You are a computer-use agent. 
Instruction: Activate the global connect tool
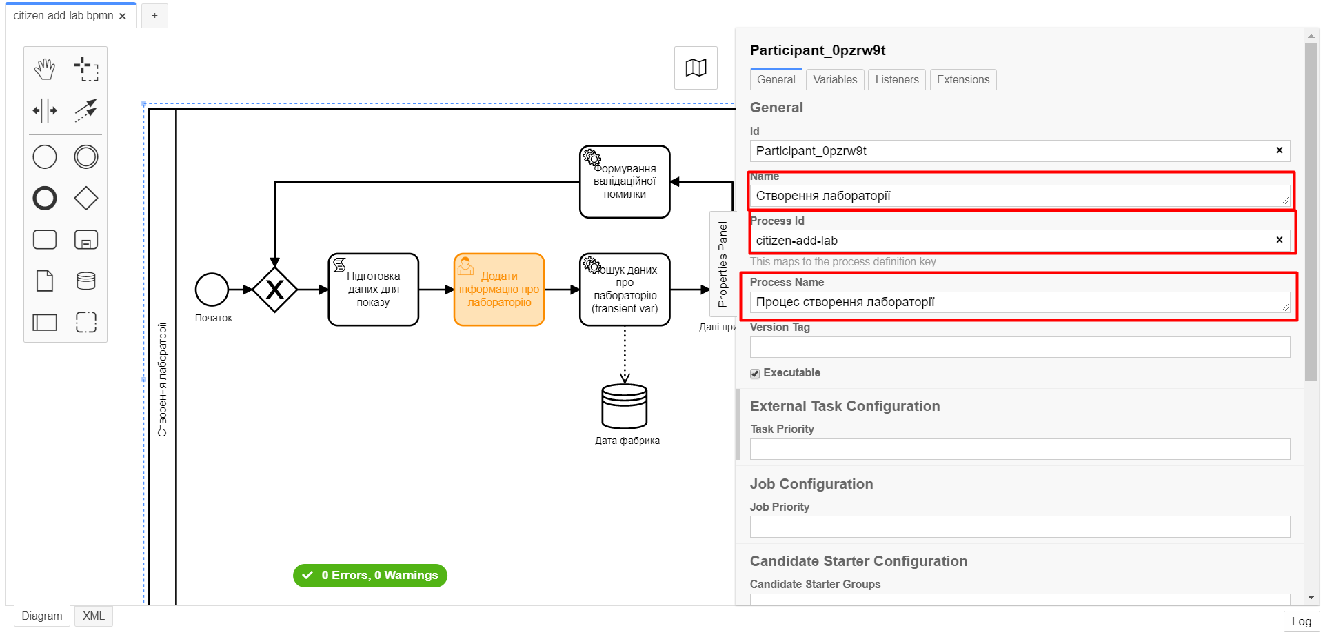[x=86, y=110]
